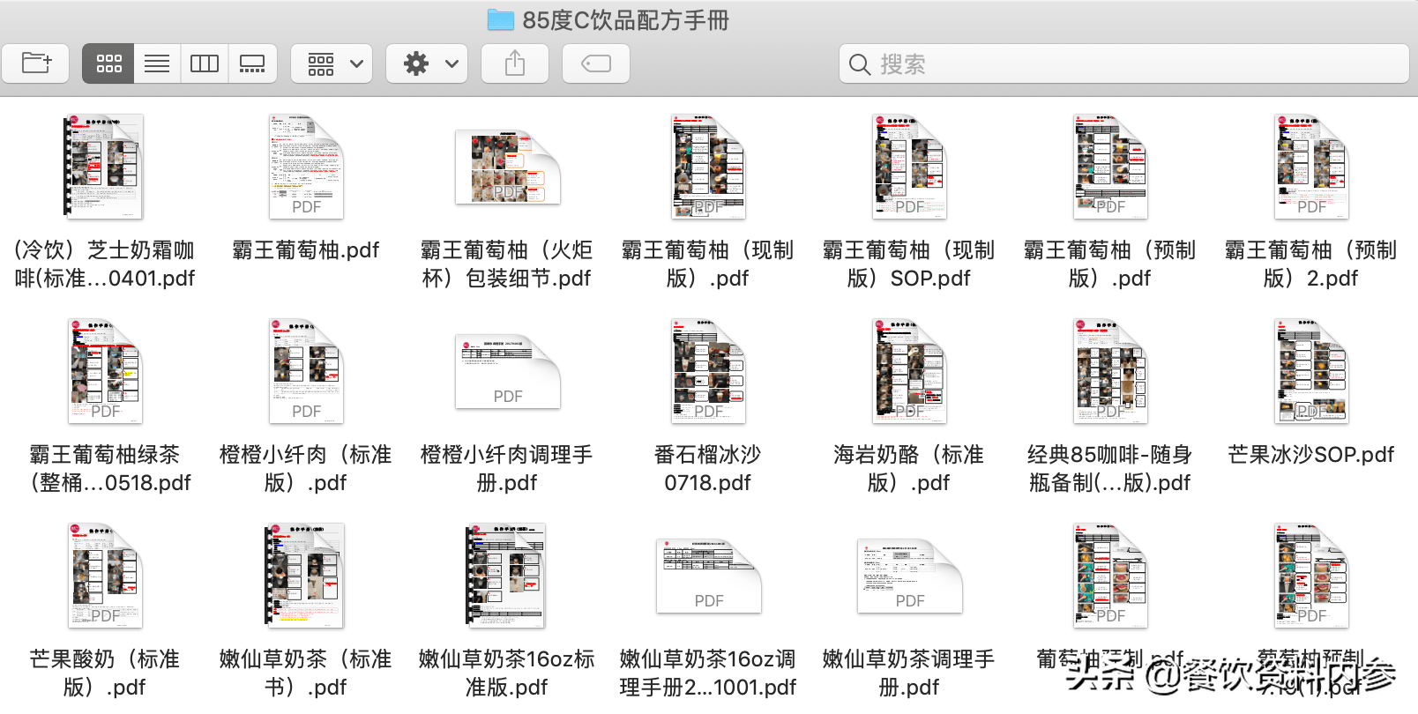Select 嫩仙草奶茶（标准书）.pdf icon

point(304,575)
